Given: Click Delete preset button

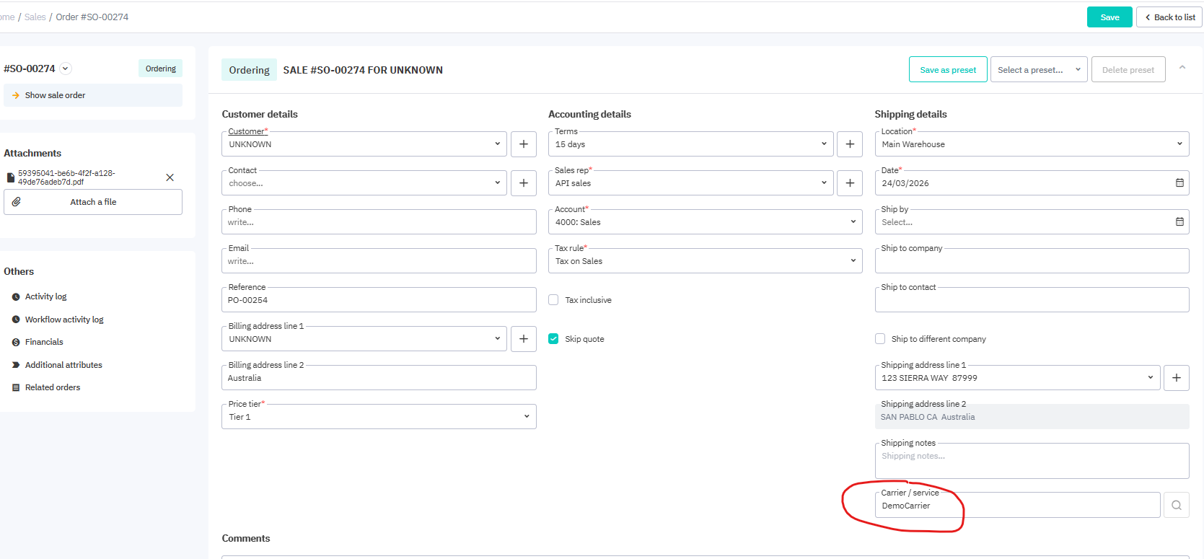Looking at the screenshot, I should coord(1128,70).
